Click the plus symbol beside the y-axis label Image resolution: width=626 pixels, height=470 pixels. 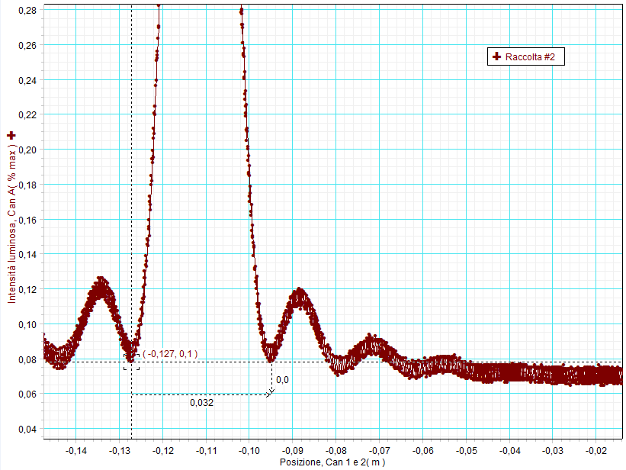coord(11,135)
